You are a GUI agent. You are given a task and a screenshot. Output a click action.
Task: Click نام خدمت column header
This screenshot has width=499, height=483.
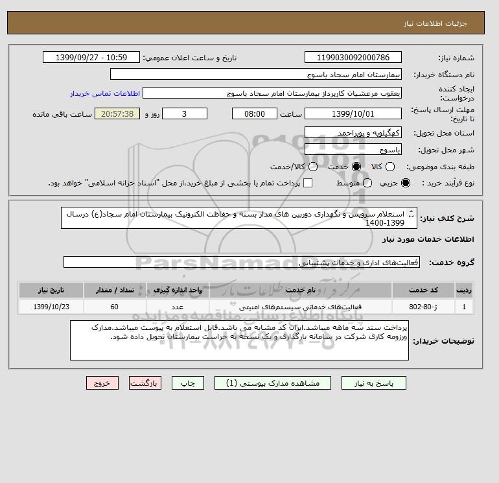(301, 290)
